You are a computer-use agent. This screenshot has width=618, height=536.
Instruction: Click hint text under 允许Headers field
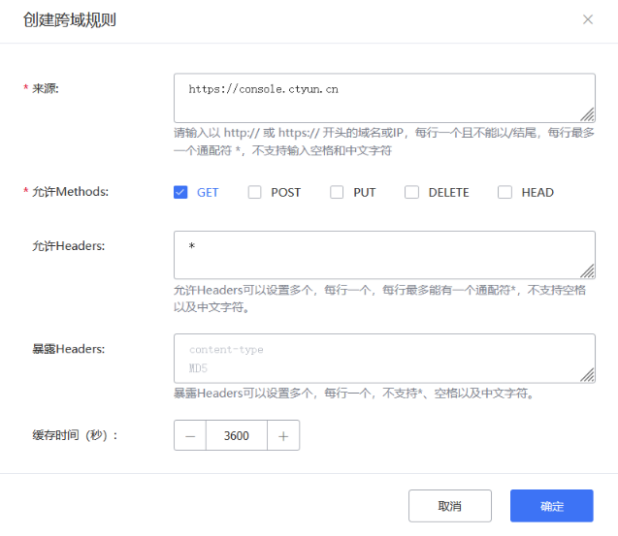[x=380, y=299]
